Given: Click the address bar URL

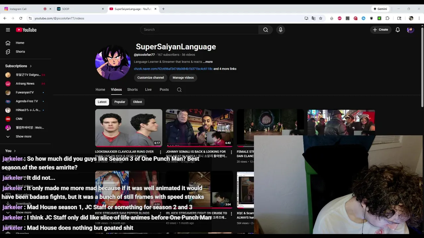Looking at the screenshot, I should (59, 18).
